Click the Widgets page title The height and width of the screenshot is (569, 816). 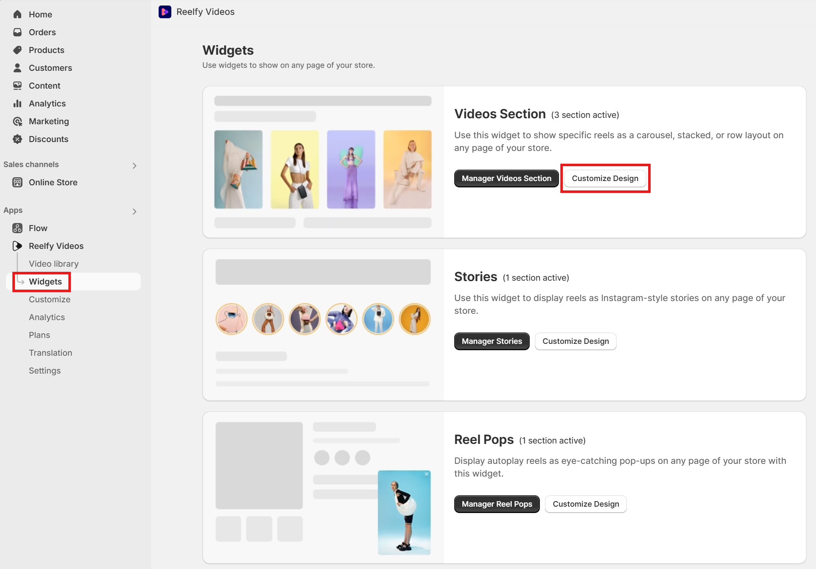point(228,50)
